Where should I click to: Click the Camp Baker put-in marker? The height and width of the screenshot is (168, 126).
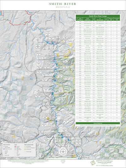click(77, 154)
